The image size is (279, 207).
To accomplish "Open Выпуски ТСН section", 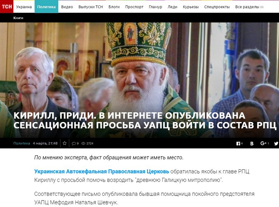I will point(91,7).
